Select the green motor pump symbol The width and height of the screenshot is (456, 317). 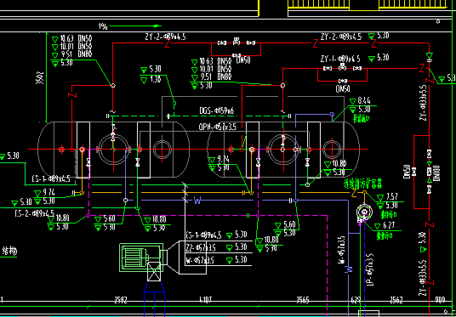tap(140, 258)
